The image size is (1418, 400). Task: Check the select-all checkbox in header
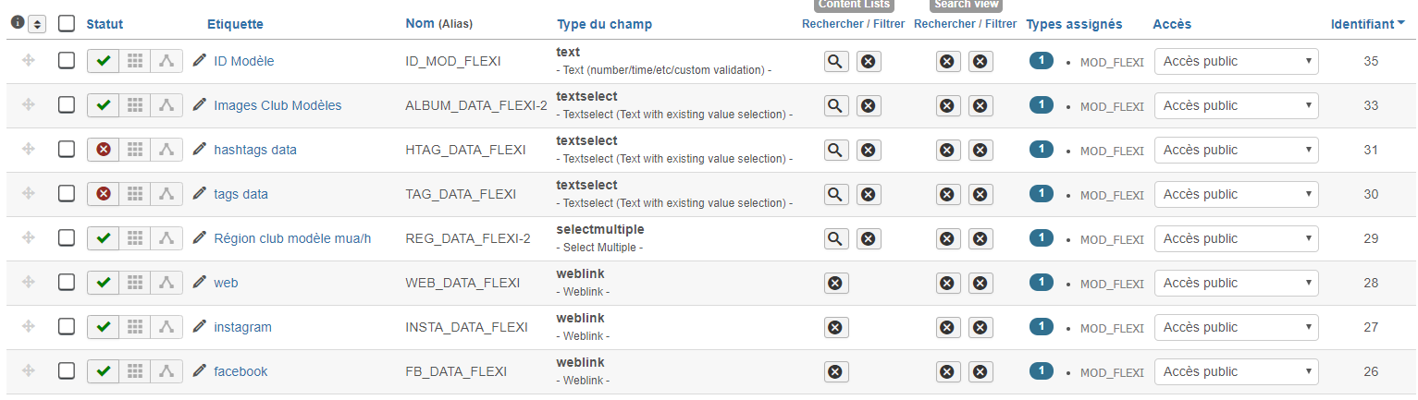pyautogui.click(x=67, y=24)
